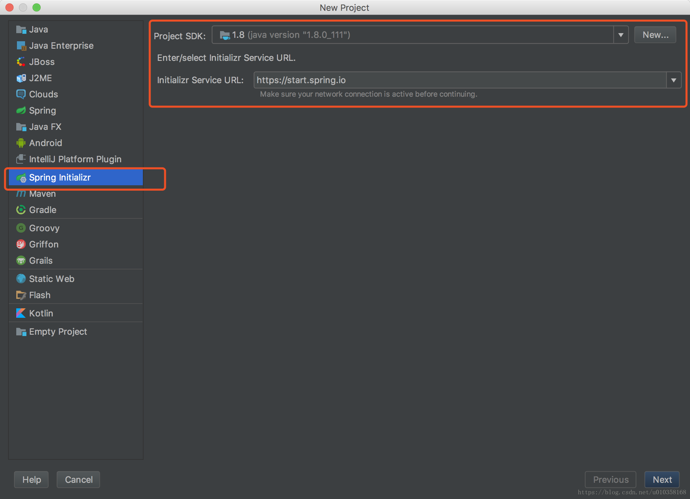Viewport: 690px width, 499px height.
Task: Click the green zoom window button
Action: (37, 7)
